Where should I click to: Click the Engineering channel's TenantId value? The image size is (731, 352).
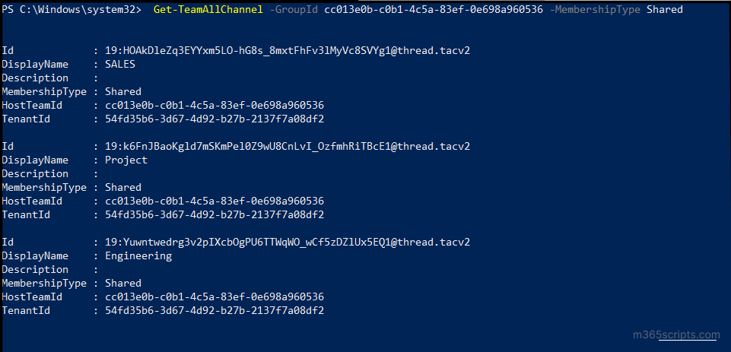[214, 310]
